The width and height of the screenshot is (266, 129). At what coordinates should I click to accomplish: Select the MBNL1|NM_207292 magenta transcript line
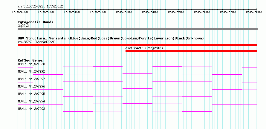tap(137, 74)
